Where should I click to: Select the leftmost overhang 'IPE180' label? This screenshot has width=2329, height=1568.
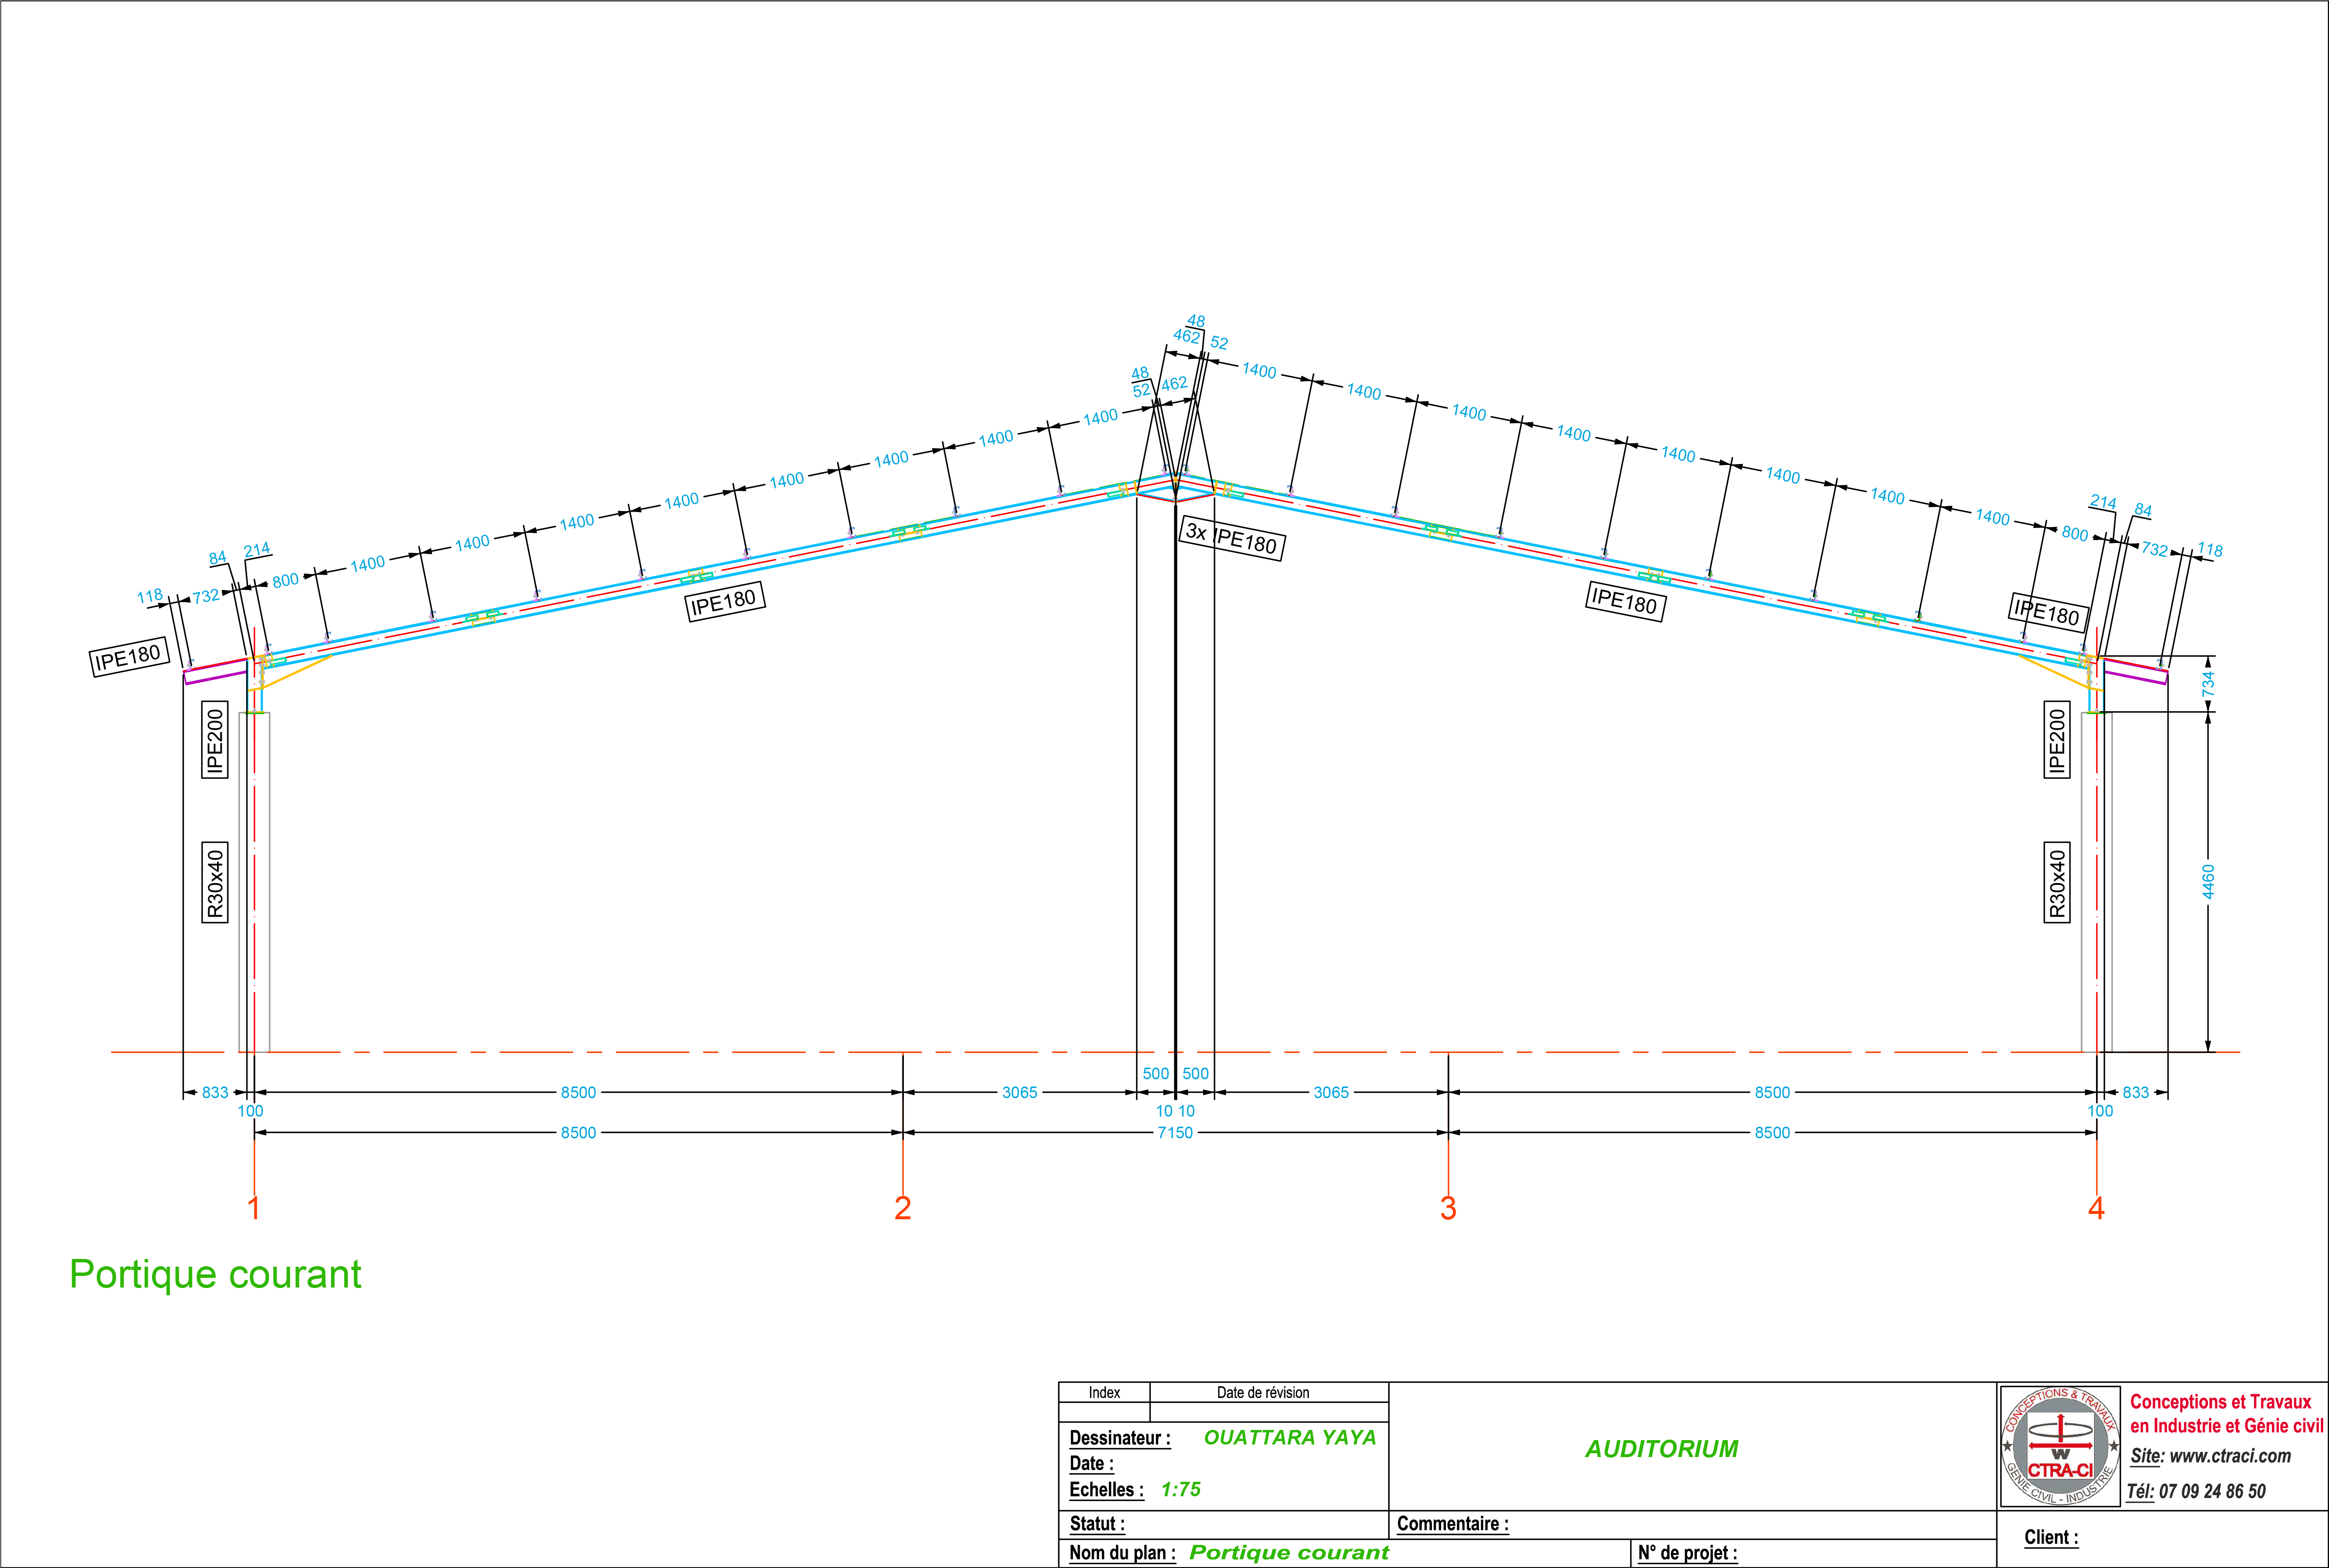click(127, 658)
